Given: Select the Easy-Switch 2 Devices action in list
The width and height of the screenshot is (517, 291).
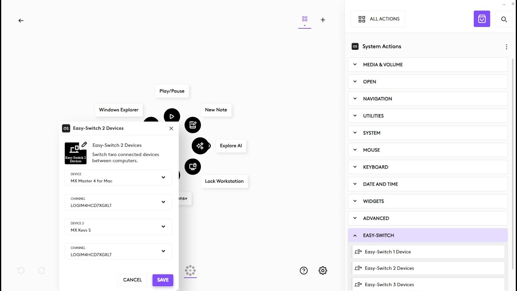Looking at the screenshot, I should pos(429,268).
